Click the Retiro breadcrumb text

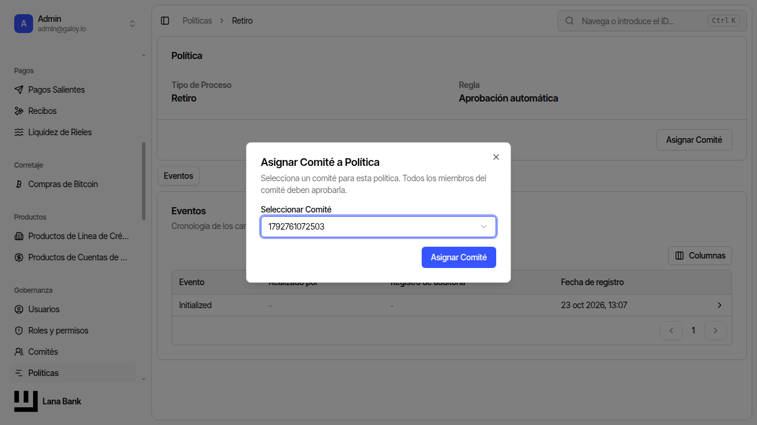[242, 21]
